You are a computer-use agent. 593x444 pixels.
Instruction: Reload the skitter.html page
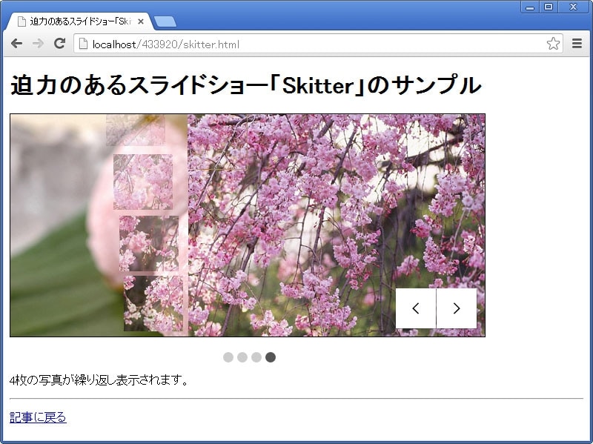point(60,44)
